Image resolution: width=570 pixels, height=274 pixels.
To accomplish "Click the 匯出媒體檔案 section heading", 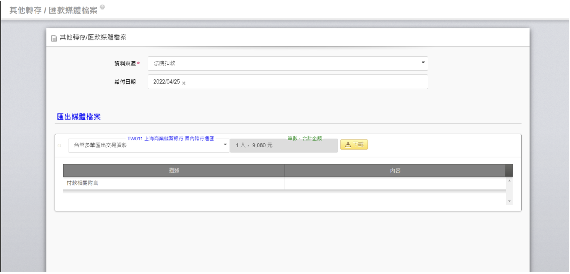I will 79,117.
